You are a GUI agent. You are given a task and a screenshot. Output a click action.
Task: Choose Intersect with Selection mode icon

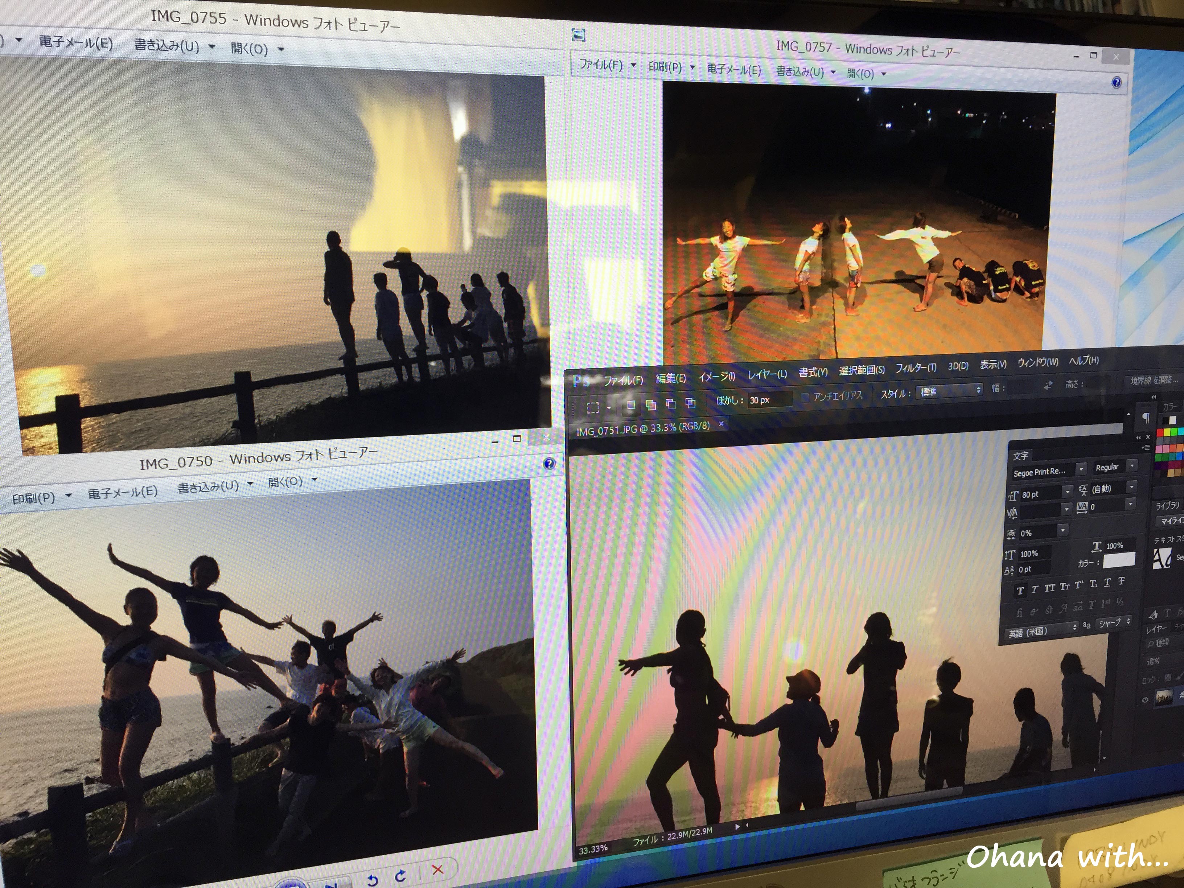pyautogui.click(x=691, y=403)
